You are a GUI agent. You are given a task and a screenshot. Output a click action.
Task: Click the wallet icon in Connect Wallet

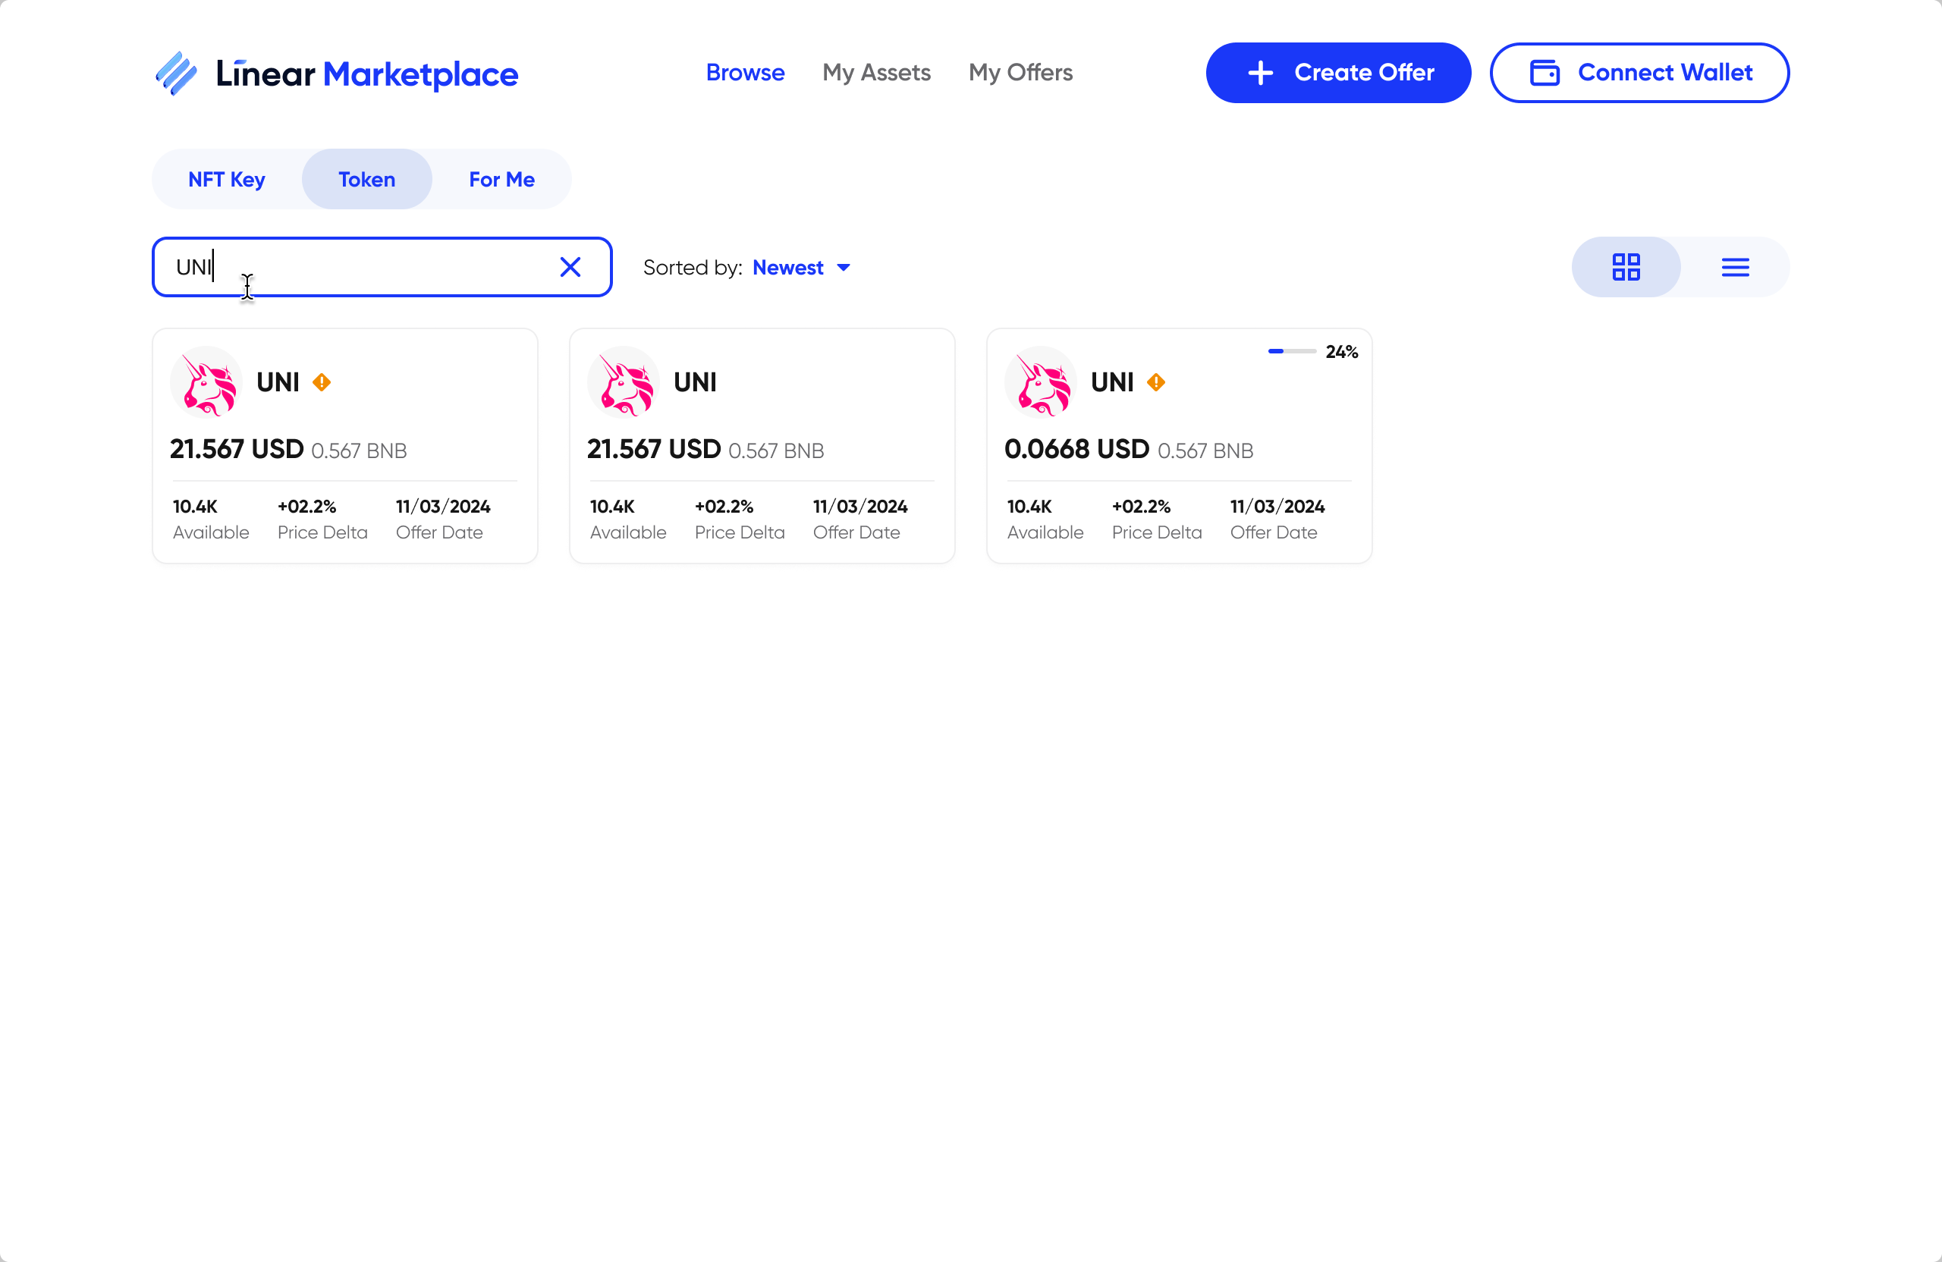click(x=1544, y=73)
